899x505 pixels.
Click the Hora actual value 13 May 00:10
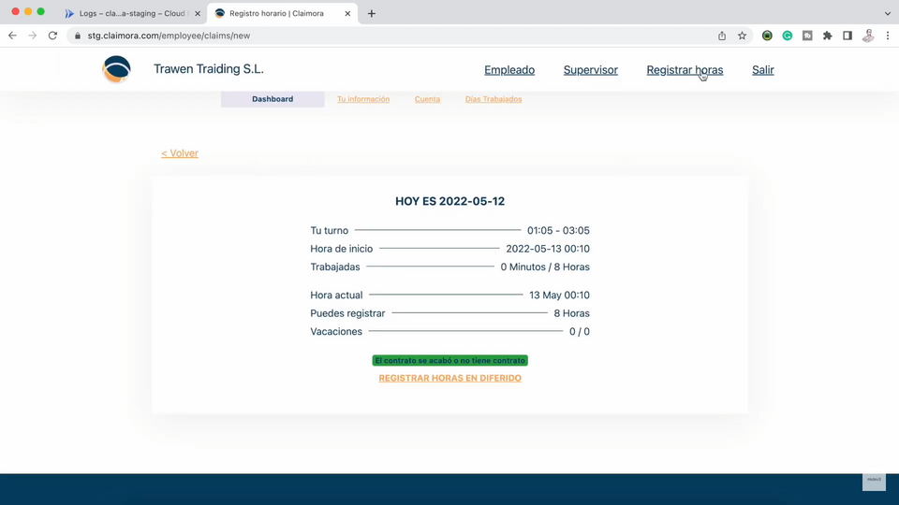point(559,296)
